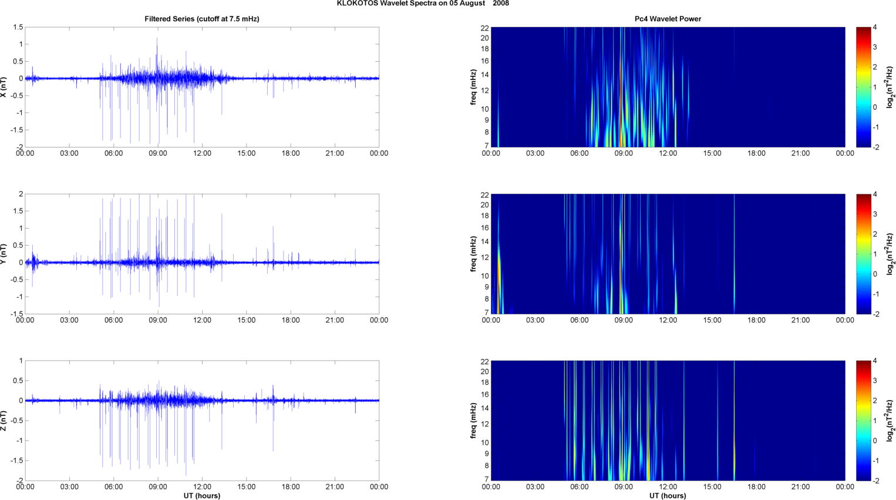The height and width of the screenshot is (500, 896).
Task: Click the X (nT) axis label
Action: coord(4,87)
